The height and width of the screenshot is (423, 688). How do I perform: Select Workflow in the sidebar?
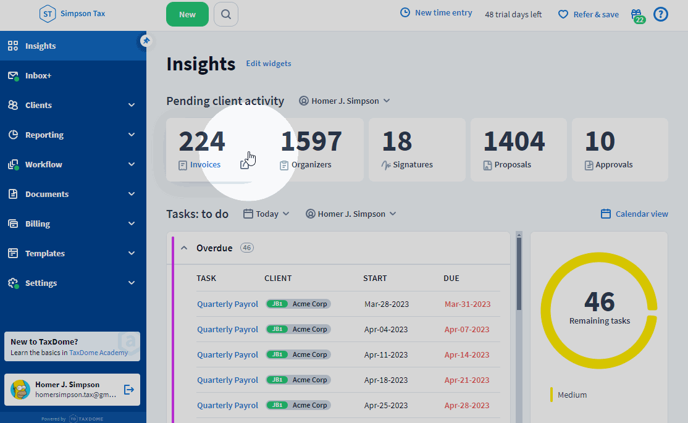(73, 164)
